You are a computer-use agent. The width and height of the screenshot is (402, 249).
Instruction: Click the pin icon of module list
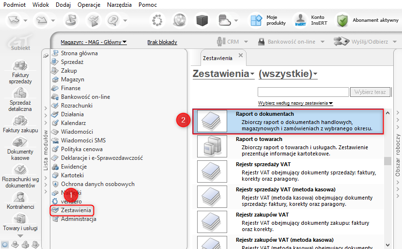pyautogui.click(x=46, y=55)
